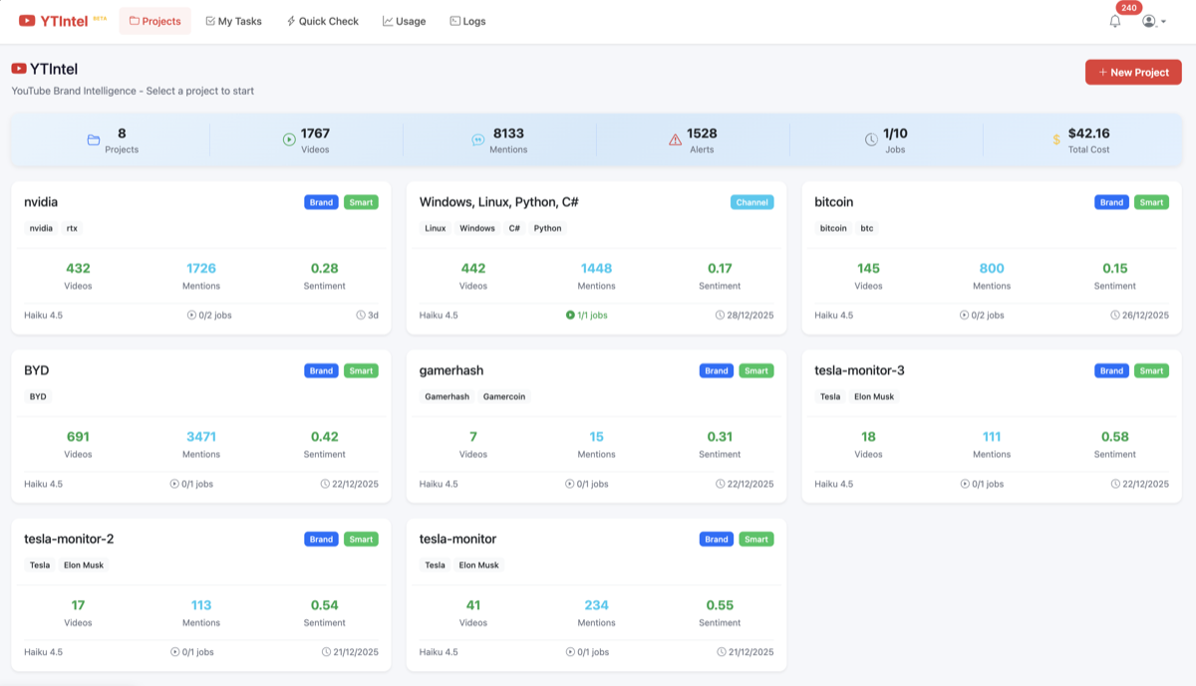Viewport: 1196px width, 686px height.
Task: Open the account dropdown arrow
Action: tap(1161, 22)
